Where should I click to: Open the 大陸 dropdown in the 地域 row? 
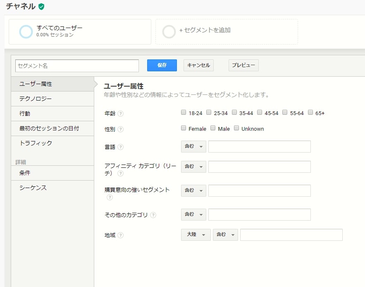(196, 235)
